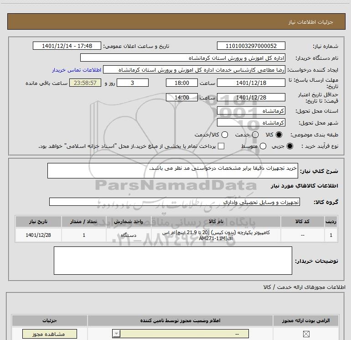Select the کالا radio button

coord(279,135)
